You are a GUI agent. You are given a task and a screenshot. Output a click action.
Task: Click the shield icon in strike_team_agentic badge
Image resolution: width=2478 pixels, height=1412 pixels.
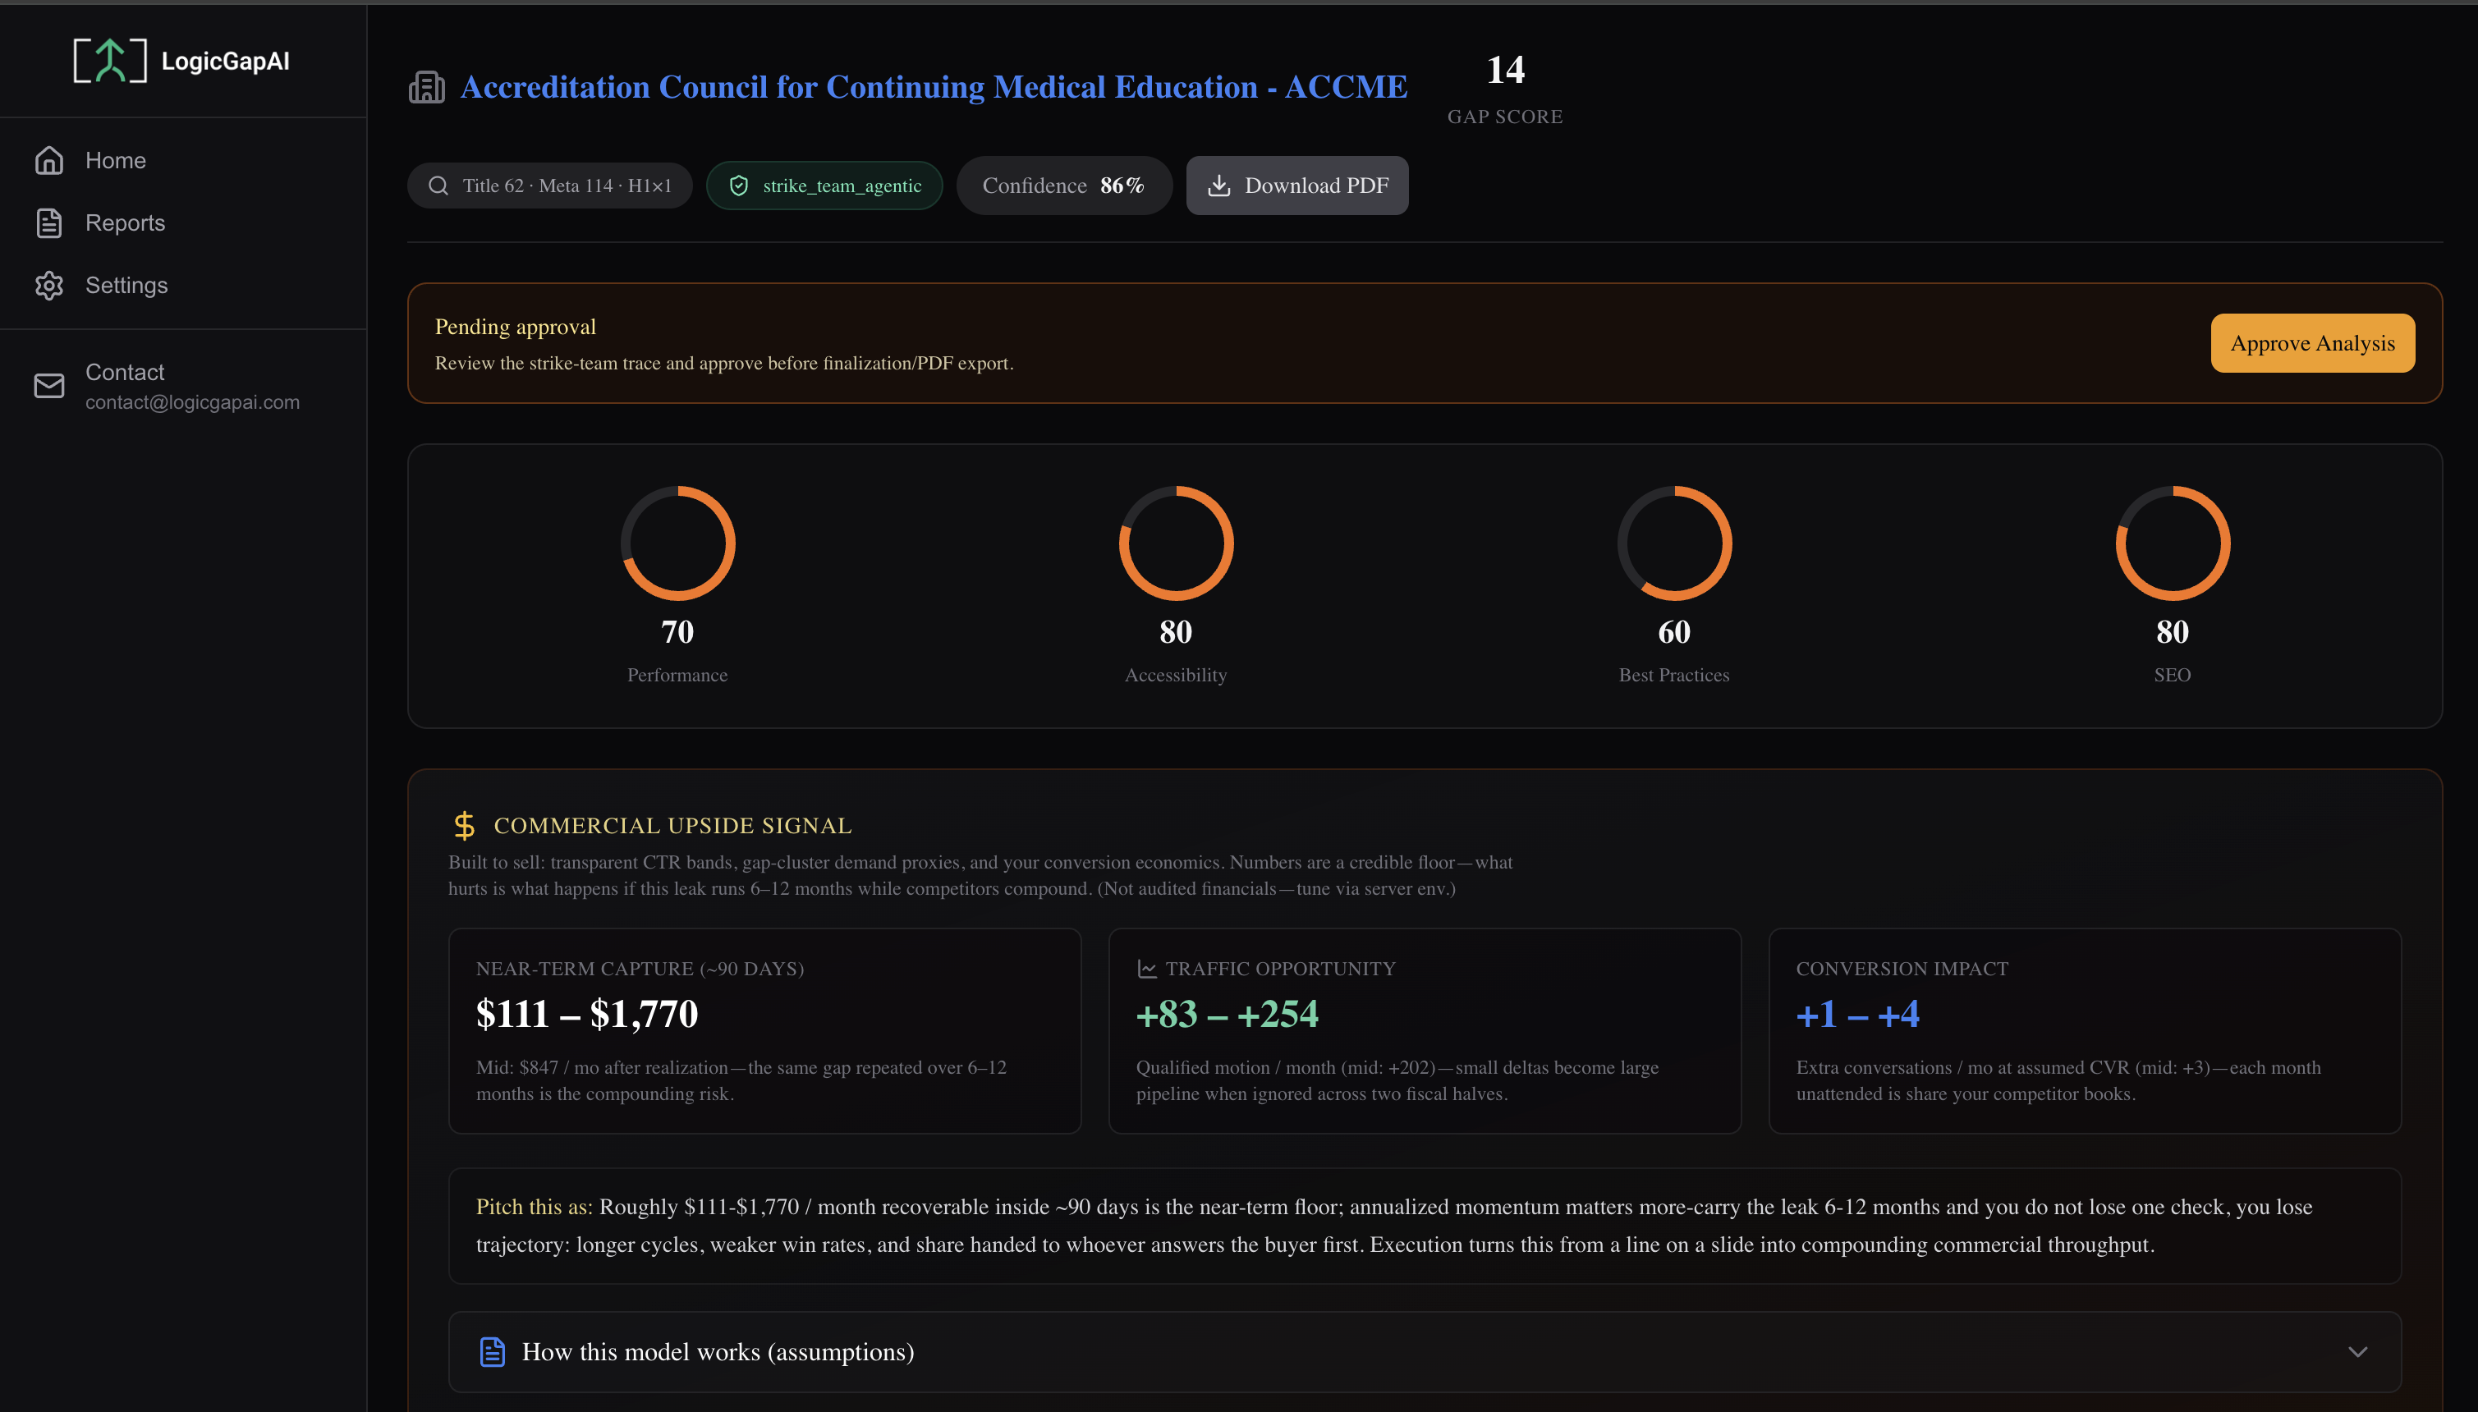pos(739,186)
